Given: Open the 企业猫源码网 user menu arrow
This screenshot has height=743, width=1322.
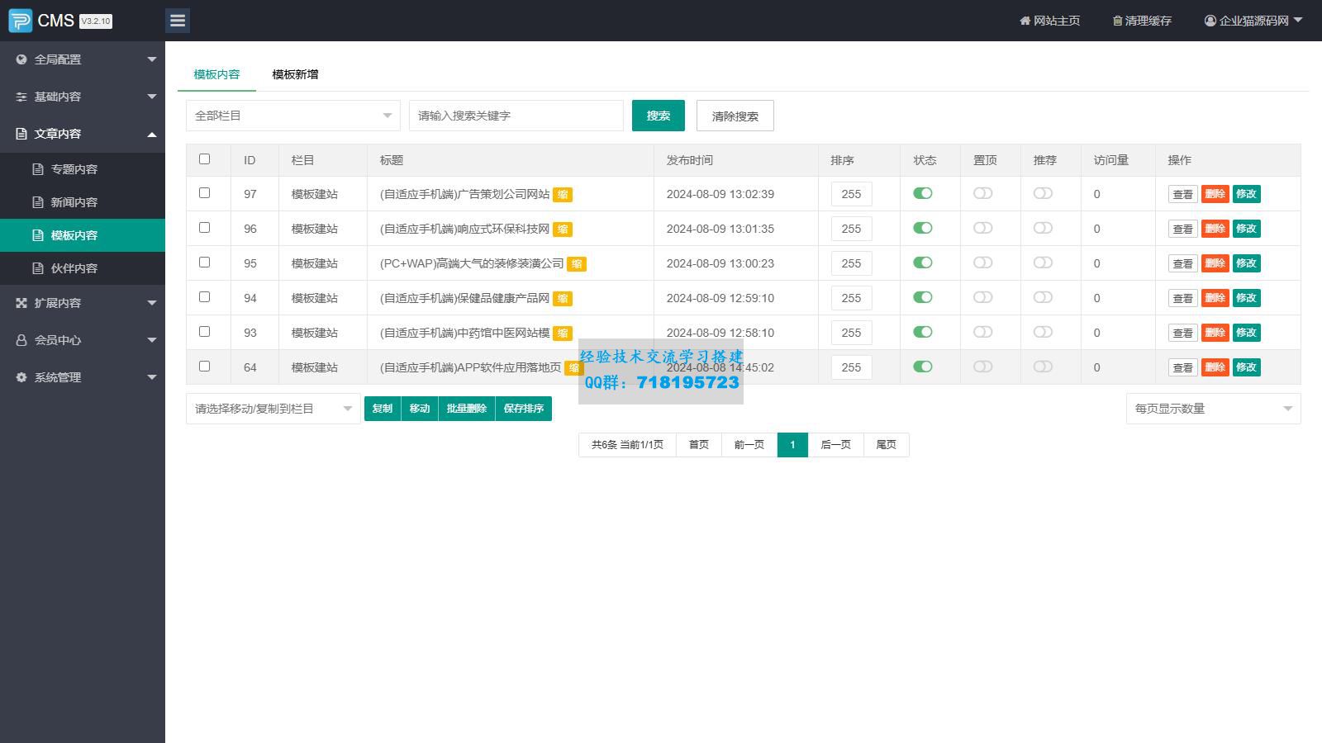Looking at the screenshot, I should [x=1298, y=21].
